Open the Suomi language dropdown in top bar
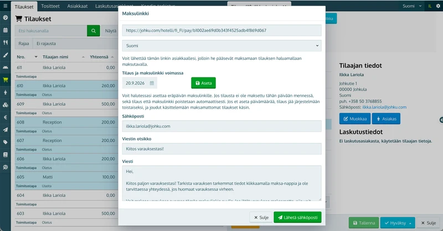The image size is (443, 231). coord(412,6)
